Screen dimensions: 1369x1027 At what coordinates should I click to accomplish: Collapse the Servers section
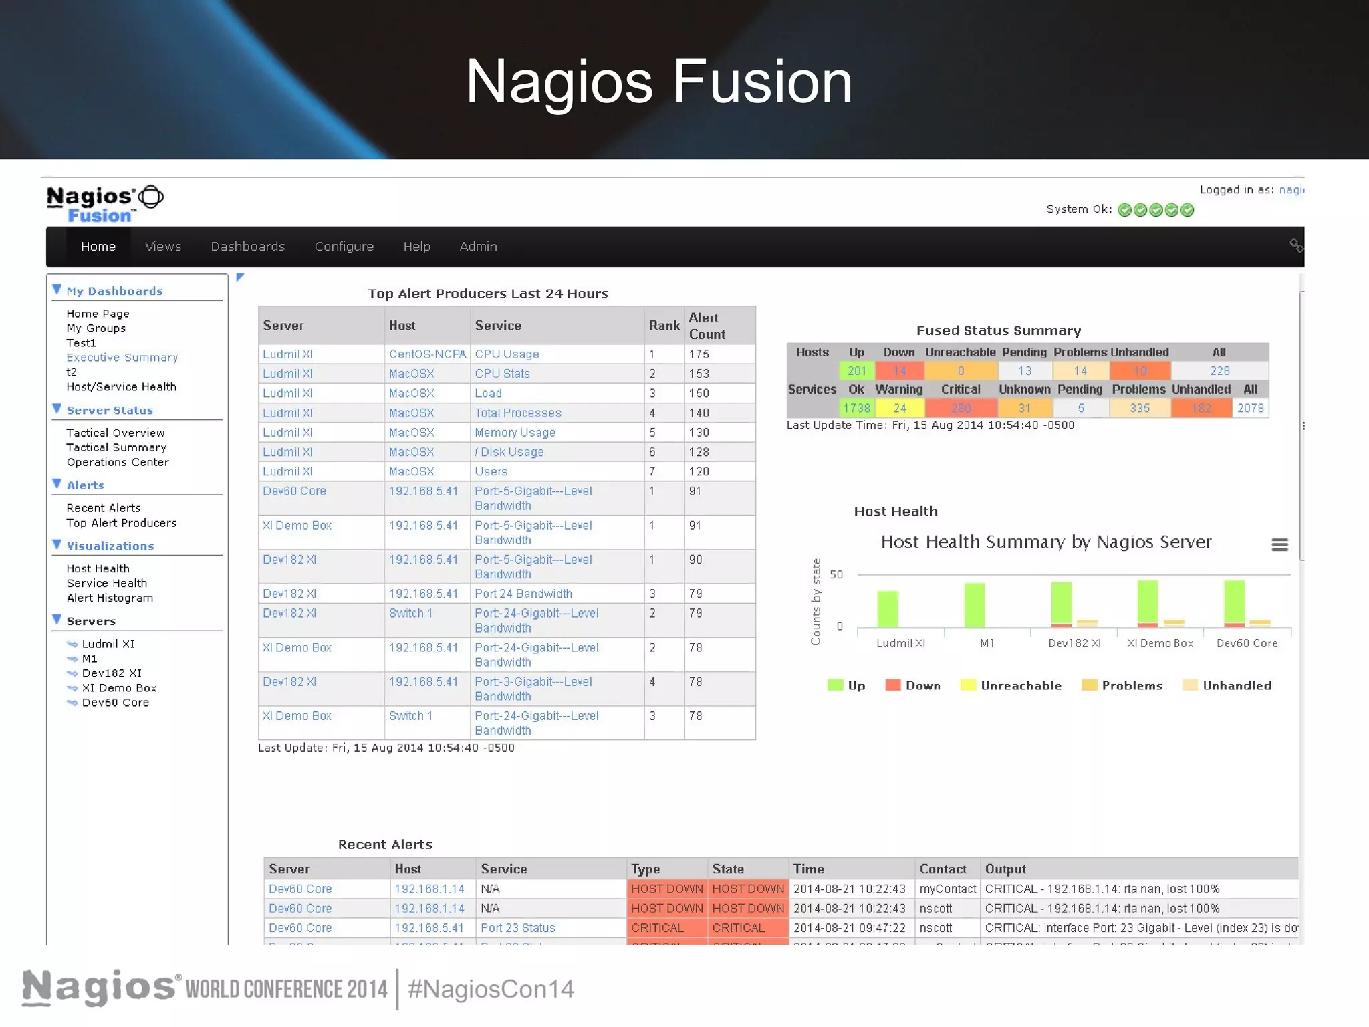(57, 620)
